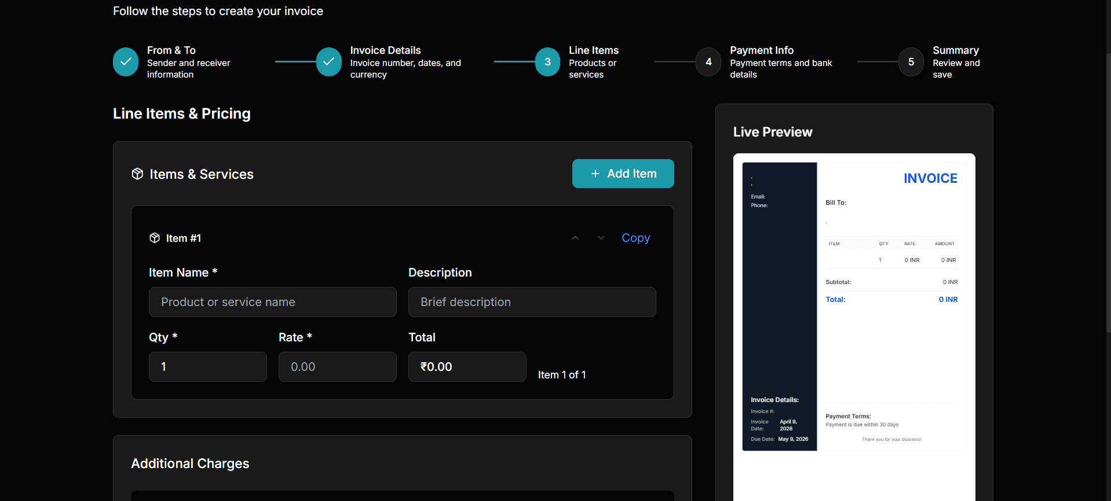Select the Qty input box
Image resolution: width=1111 pixels, height=501 pixels.
(207, 367)
